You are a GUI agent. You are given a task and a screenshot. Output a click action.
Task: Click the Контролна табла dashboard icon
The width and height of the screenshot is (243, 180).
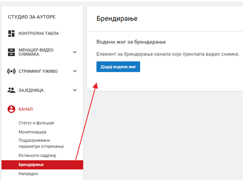coord(11,33)
